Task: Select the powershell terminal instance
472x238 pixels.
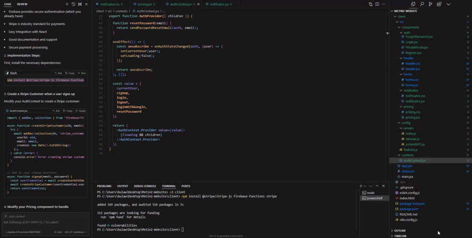Action: click(374, 198)
